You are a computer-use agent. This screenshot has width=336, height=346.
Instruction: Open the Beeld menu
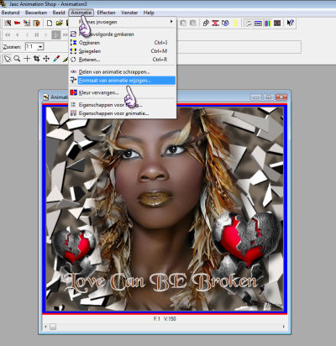tap(59, 13)
